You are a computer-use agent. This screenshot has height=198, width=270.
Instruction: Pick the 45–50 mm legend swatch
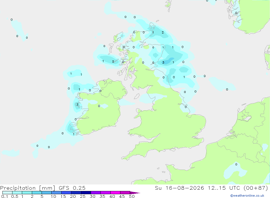[x=125, y=193]
